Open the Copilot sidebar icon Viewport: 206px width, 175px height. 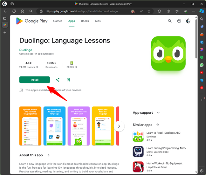[x=202, y=11]
